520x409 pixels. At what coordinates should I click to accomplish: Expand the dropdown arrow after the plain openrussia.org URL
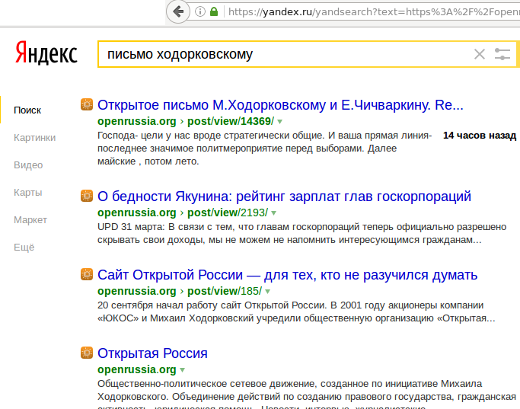(x=182, y=370)
